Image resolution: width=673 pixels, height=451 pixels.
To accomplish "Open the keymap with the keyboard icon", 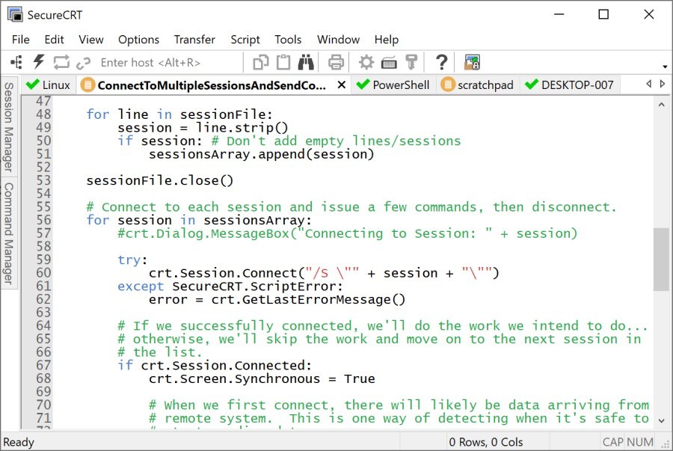I will (390, 62).
